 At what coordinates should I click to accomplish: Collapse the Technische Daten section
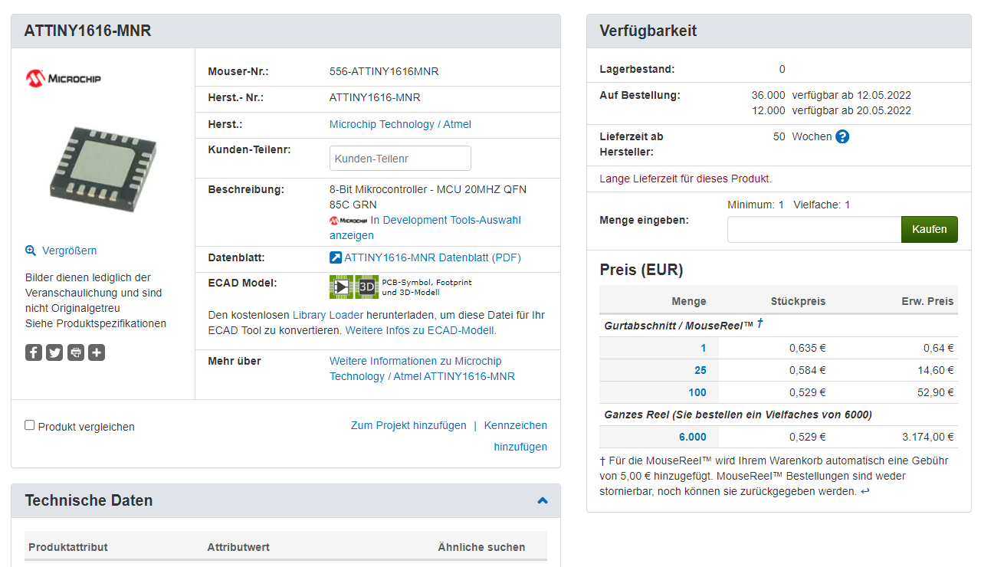point(543,500)
